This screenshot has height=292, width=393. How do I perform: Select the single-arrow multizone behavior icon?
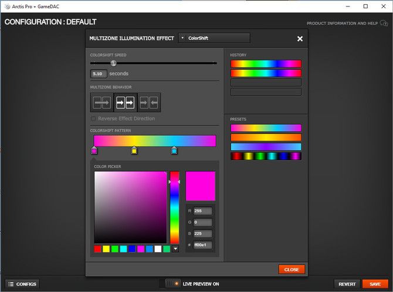point(101,103)
